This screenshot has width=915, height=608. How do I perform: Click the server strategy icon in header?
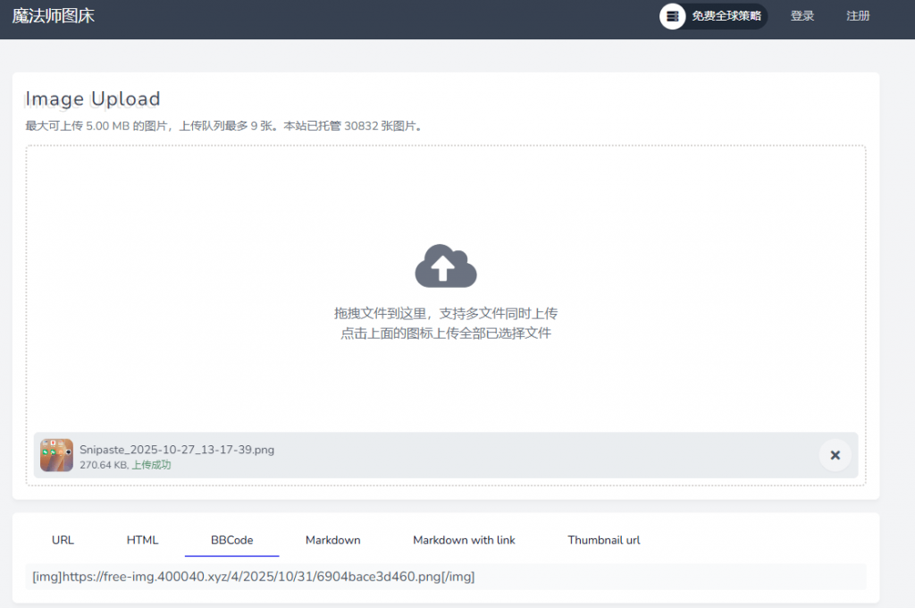(x=673, y=16)
